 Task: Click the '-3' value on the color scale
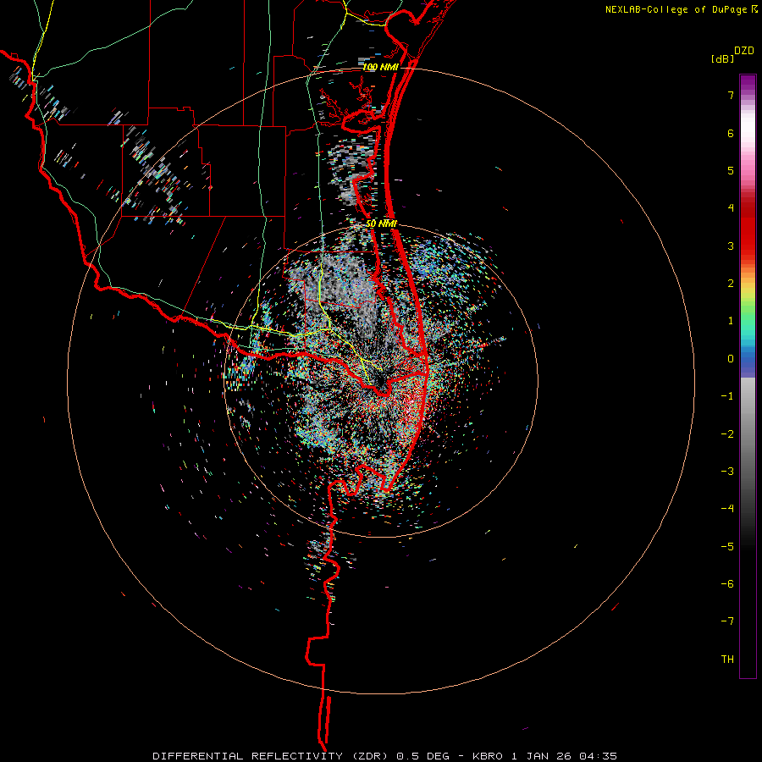pyautogui.click(x=727, y=472)
